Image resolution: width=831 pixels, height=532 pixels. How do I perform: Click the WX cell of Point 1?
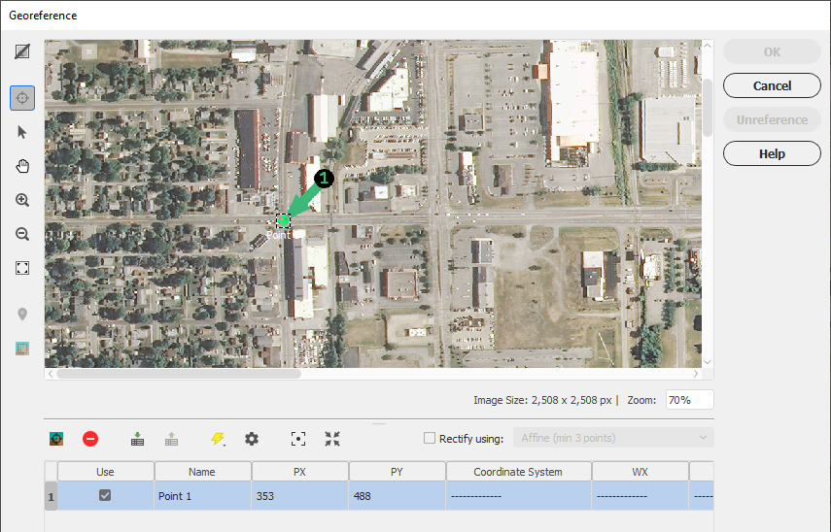[x=641, y=496]
